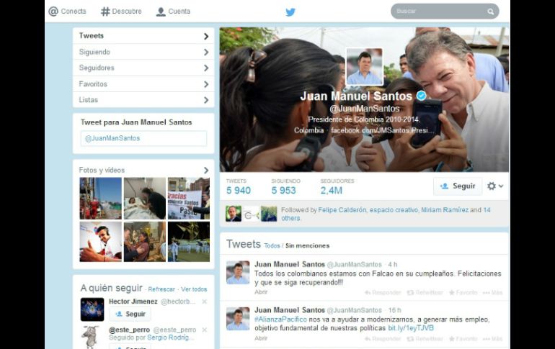Open the gear settings dropdown

[495, 186]
